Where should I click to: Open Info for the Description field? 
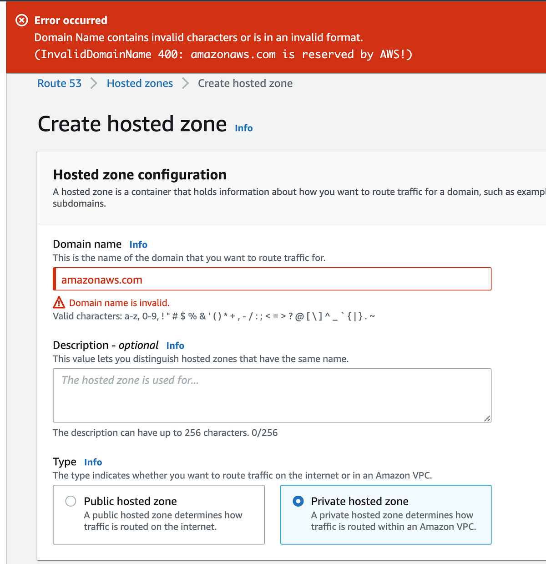pos(175,346)
